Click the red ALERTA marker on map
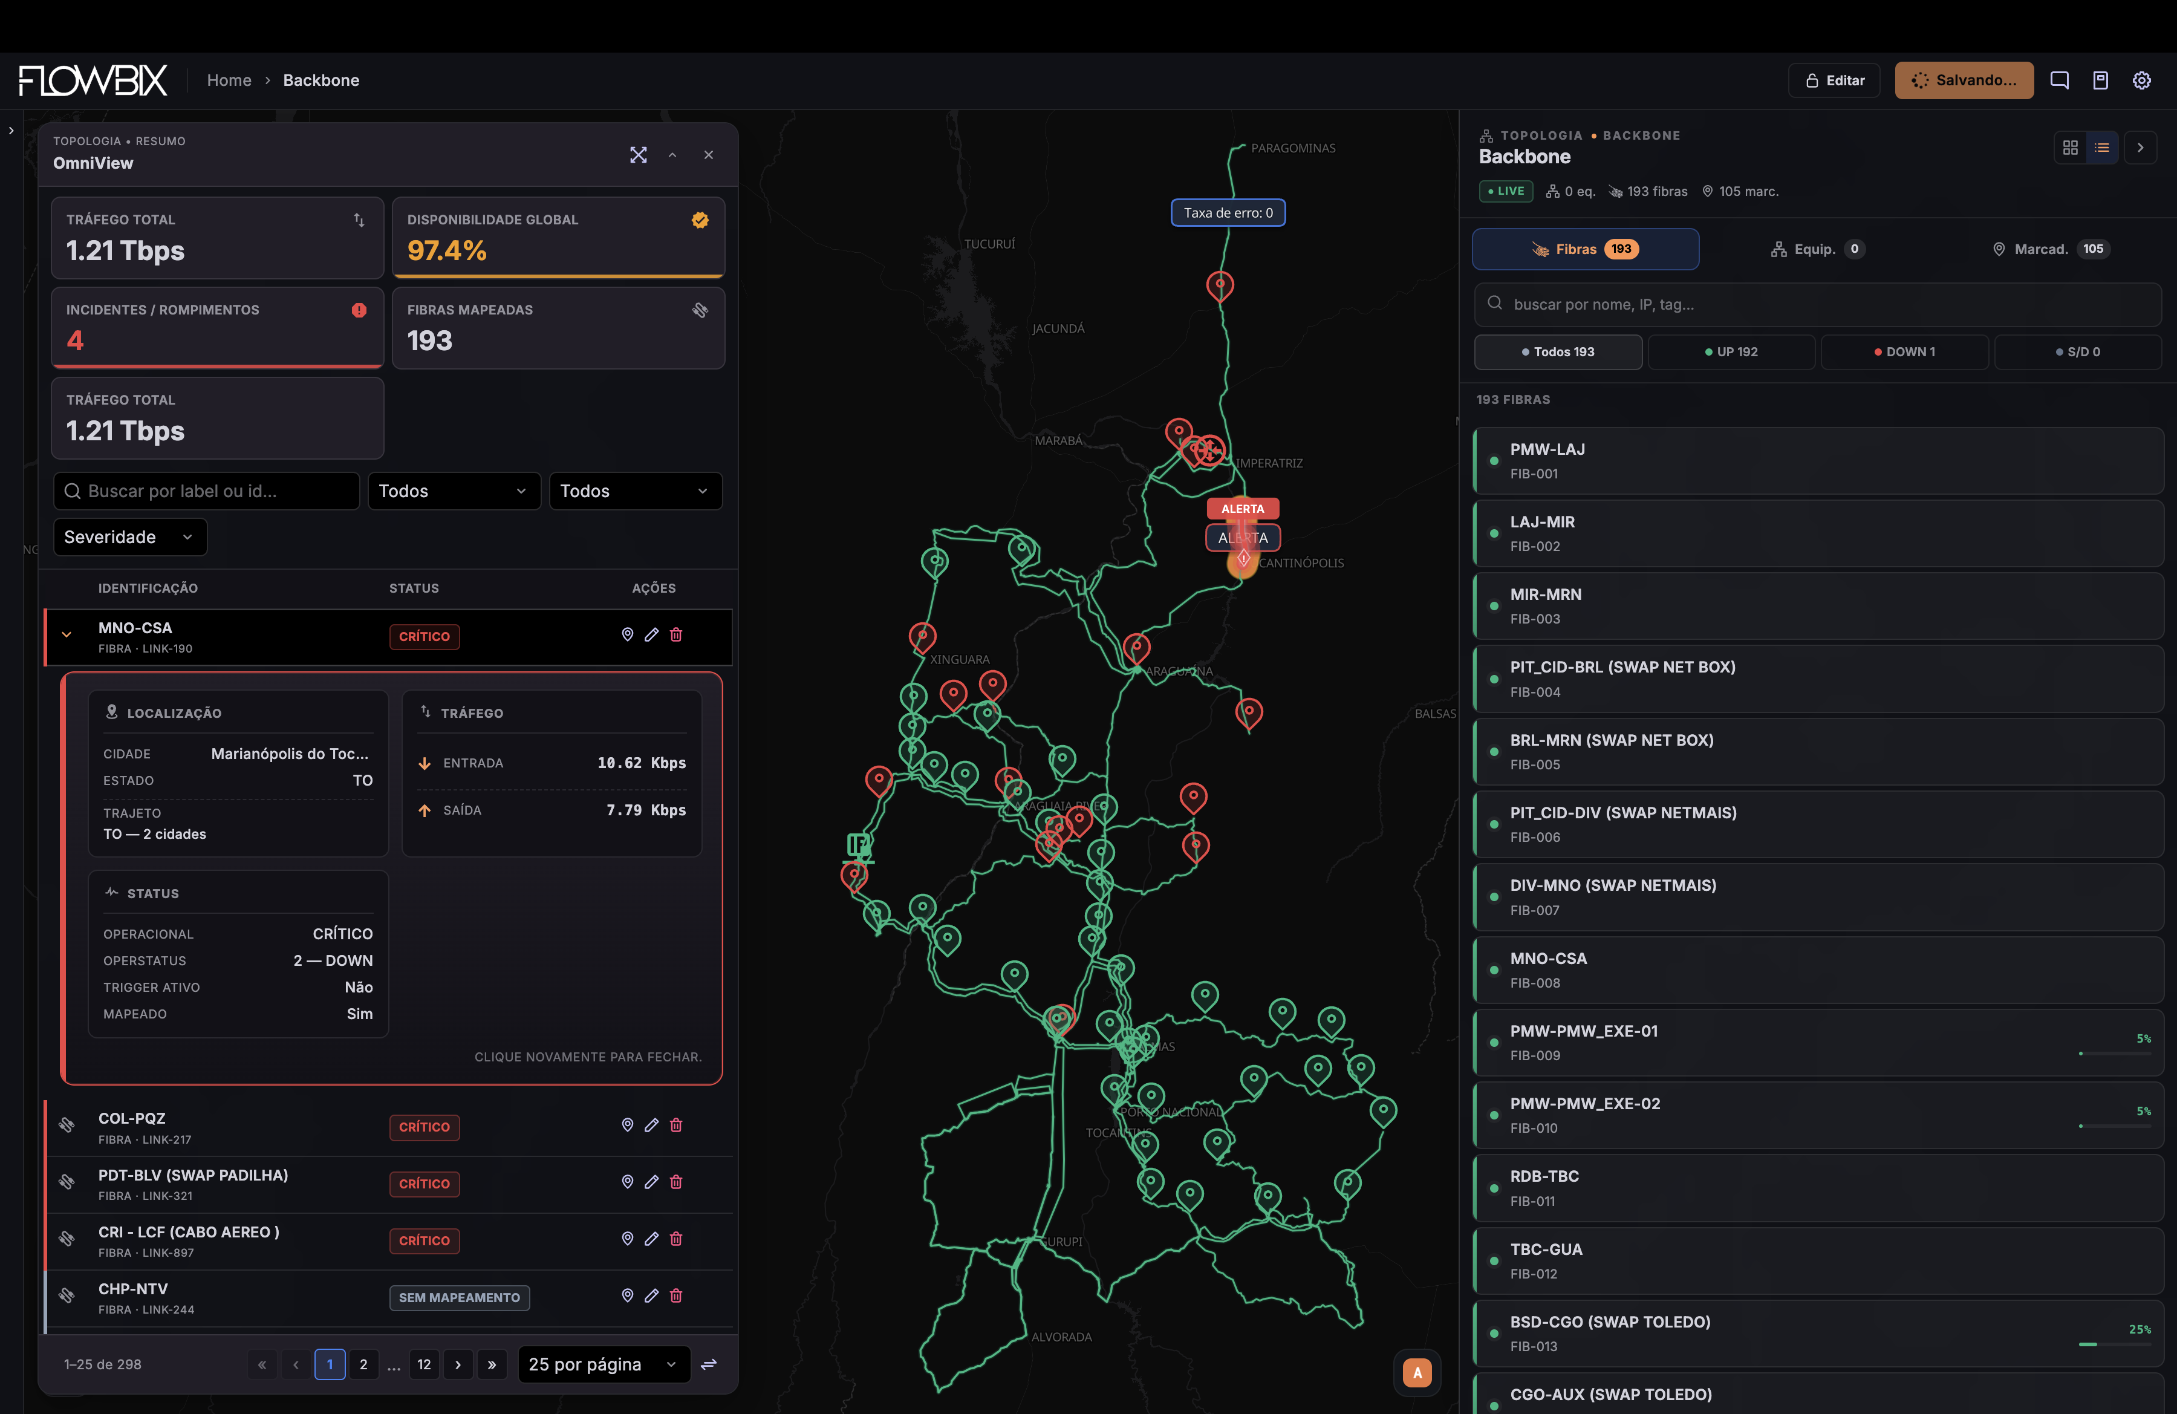 pyautogui.click(x=1242, y=509)
